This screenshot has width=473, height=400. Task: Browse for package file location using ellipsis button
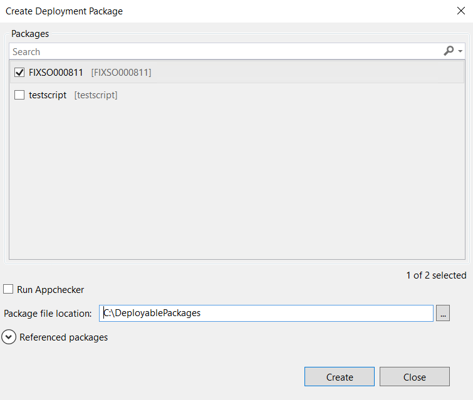coord(443,313)
